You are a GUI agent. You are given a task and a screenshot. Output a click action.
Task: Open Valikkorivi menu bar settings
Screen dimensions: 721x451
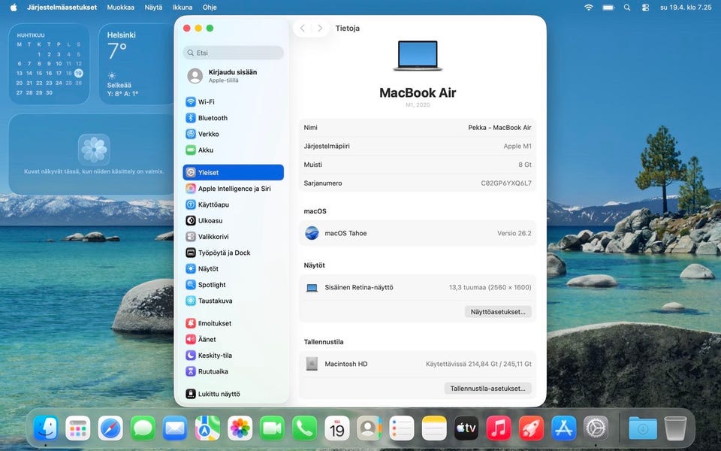click(x=233, y=237)
